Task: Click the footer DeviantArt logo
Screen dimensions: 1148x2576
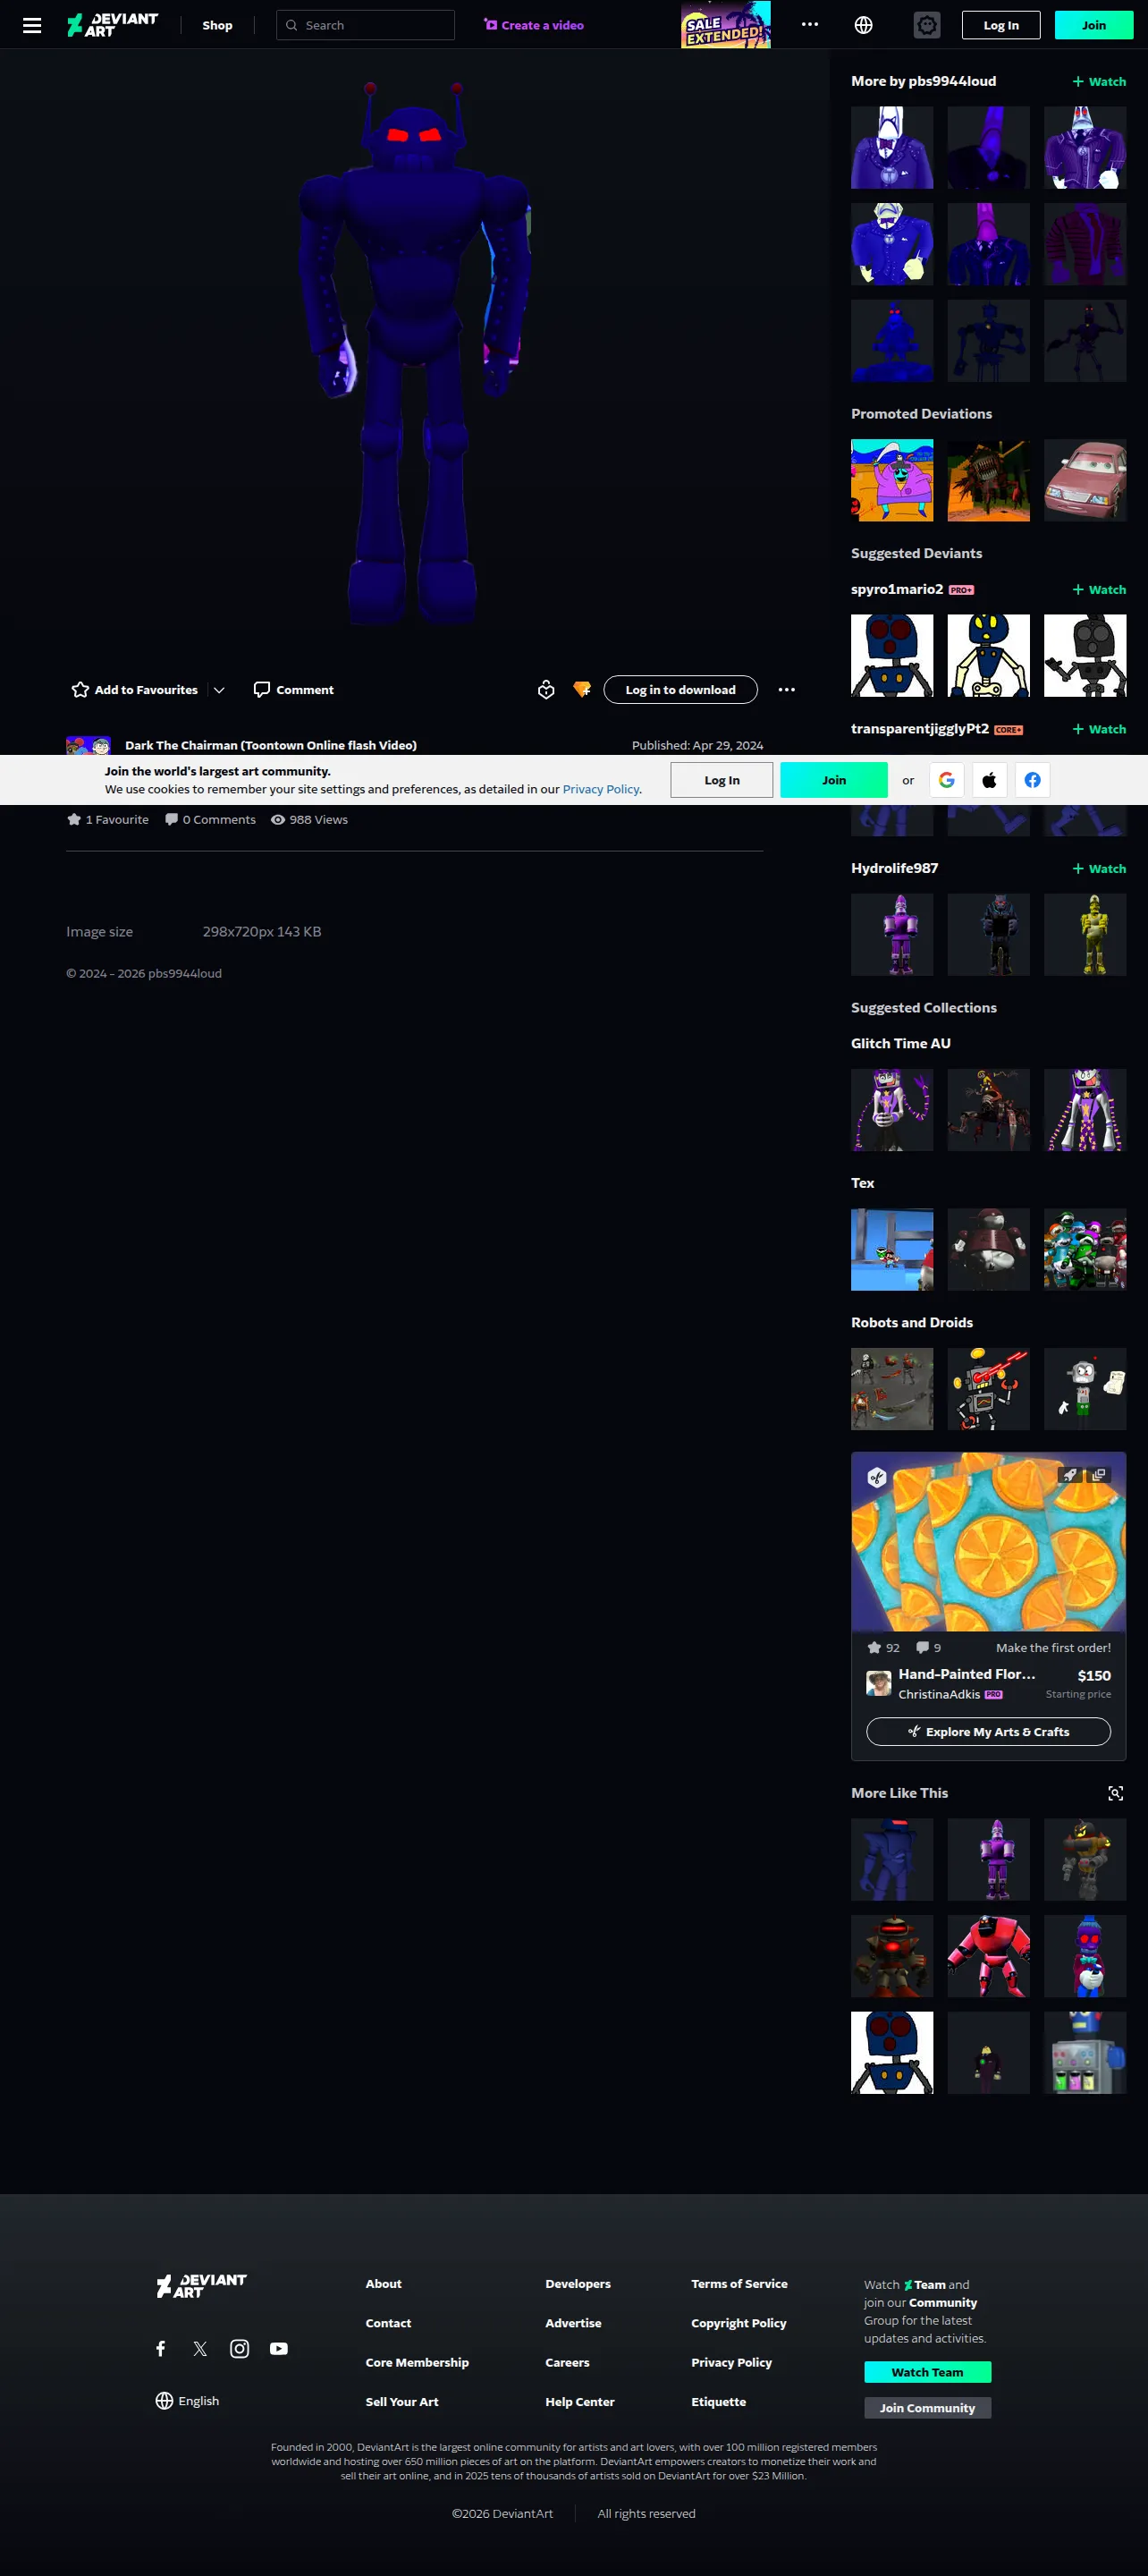Action: 201,2286
